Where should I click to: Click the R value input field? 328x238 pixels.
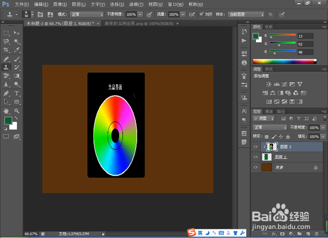tap(305, 36)
